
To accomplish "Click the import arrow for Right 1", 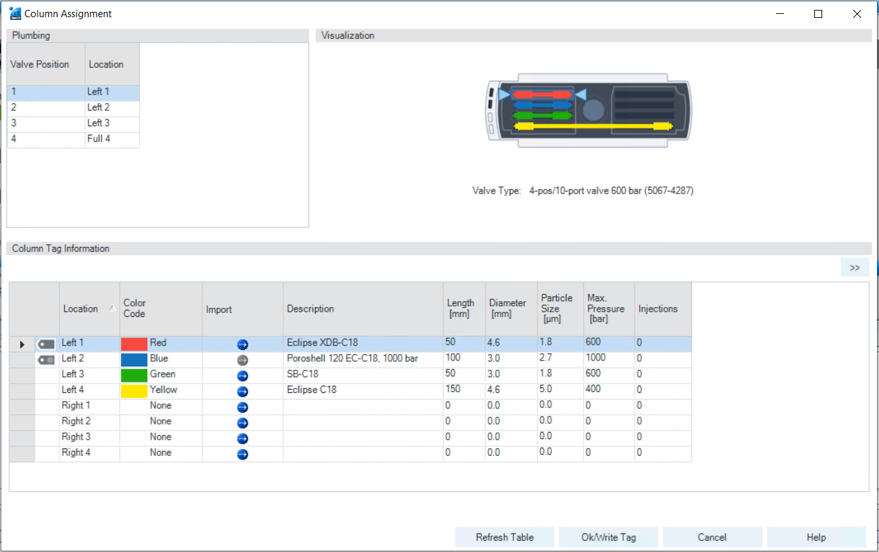I will coord(242,407).
